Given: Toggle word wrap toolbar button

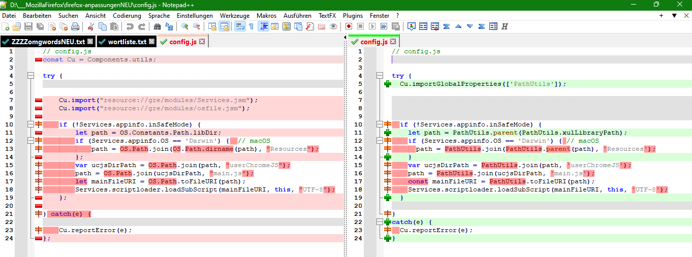Looking at the screenshot, I should click(x=240, y=26).
